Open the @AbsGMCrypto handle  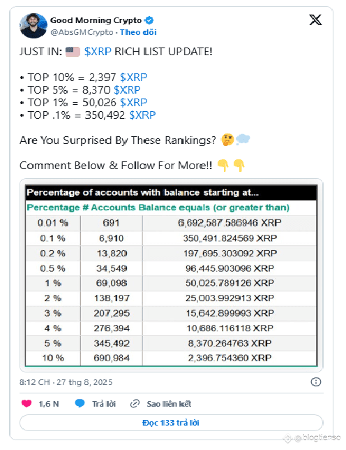(x=82, y=32)
